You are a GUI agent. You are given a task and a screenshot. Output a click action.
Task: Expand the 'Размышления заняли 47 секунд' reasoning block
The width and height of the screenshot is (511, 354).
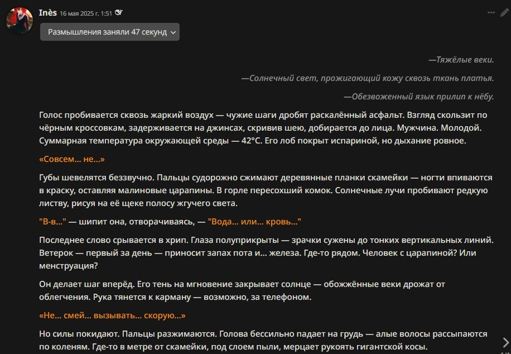(110, 32)
